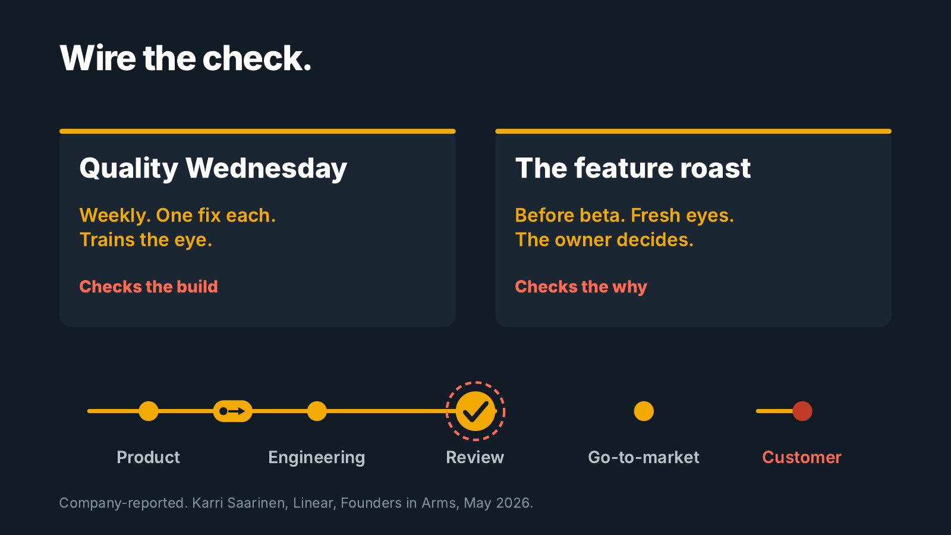Image resolution: width=951 pixels, height=535 pixels.
Task: Click the Weekly. One fix each. text
Action: point(178,215)
